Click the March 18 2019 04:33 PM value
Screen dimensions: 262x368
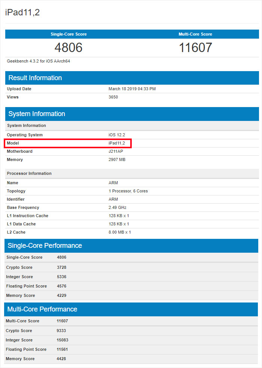(132, 89)
